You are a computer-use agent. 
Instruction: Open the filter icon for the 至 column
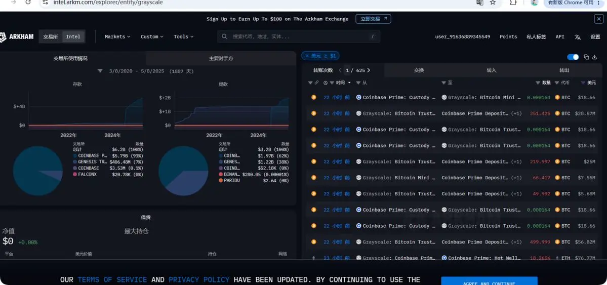click(x=444, y=83)
